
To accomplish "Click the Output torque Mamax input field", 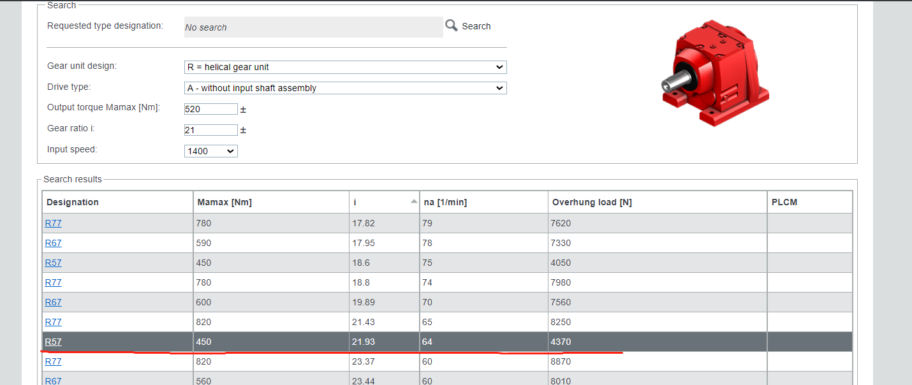I will pyautogui.click(x=210, y=109).
